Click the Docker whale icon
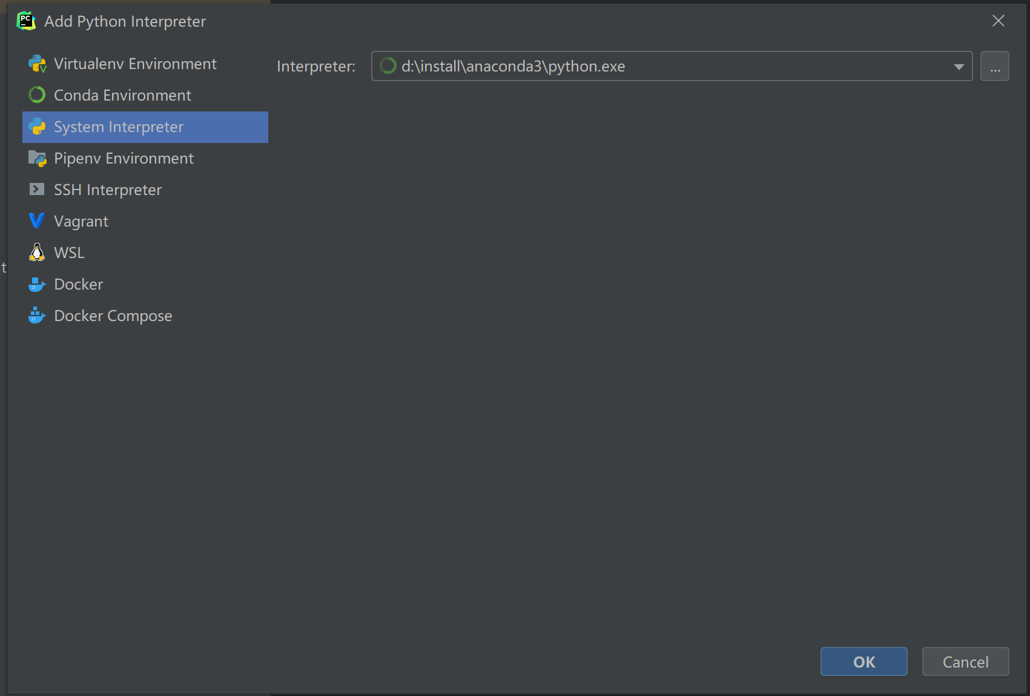This screenshot has height=696, width=1030. [x=37, y=284]
